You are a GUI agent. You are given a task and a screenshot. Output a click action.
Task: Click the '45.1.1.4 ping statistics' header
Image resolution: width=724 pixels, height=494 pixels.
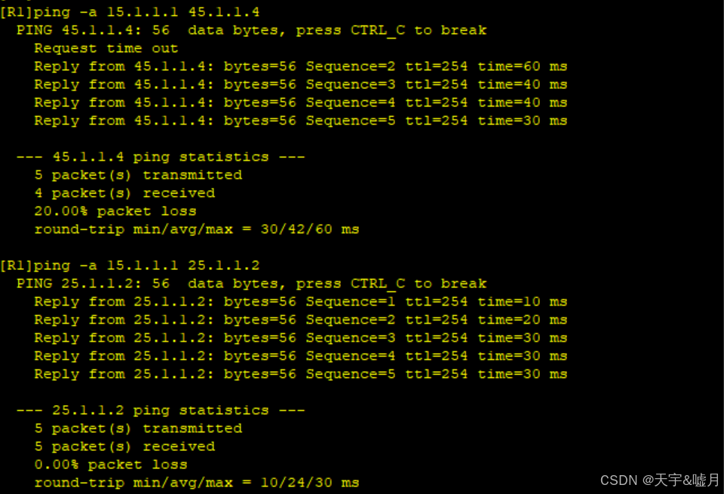(160, 157)
